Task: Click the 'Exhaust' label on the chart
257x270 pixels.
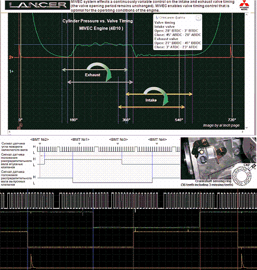Action: (x=92, y=75)
